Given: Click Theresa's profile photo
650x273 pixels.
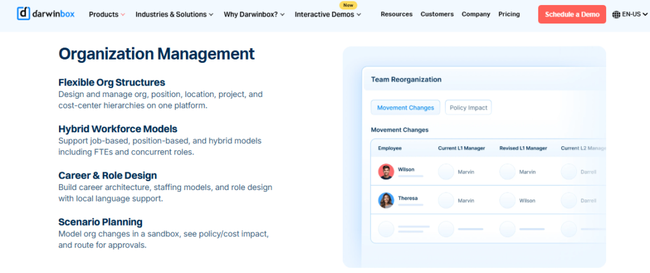Looking at the screenshot, I should click(386, 200).
